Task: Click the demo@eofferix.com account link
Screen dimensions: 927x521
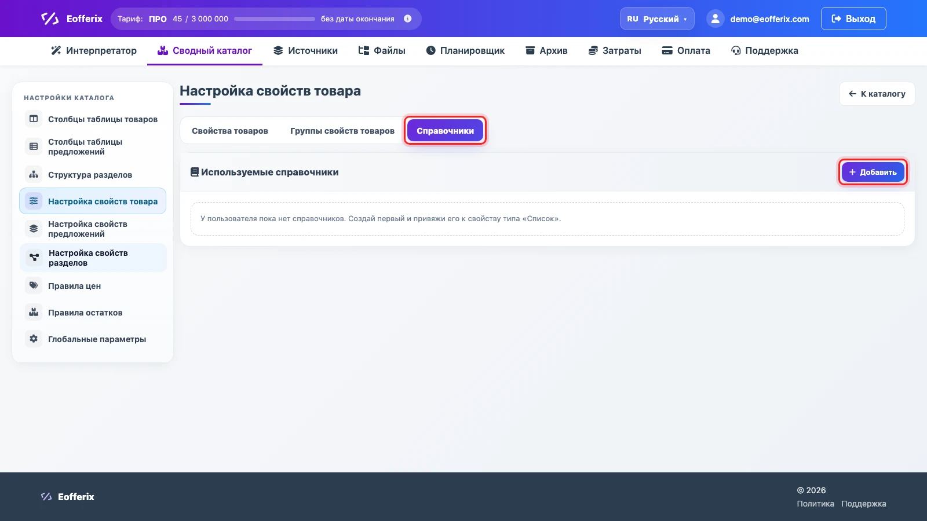Action: coord(769,19)
